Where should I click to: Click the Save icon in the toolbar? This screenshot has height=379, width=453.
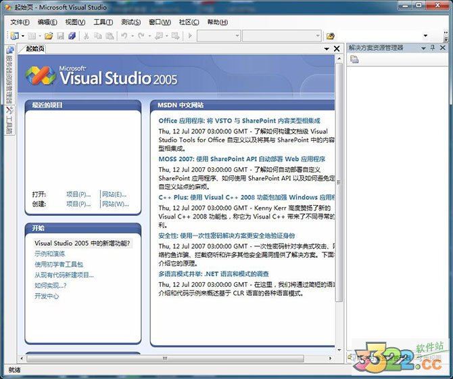pos(60,36)
